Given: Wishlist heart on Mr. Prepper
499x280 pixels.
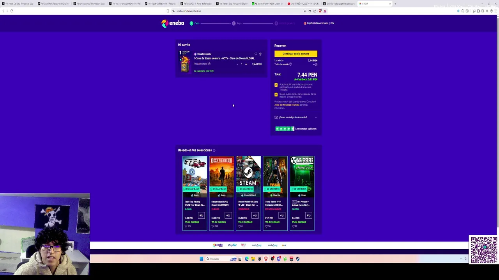Looking at the screenshot, I should tap(294, 226).
